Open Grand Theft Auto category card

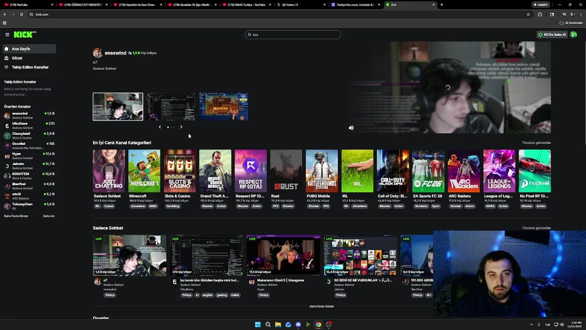(x=215, y=171)
